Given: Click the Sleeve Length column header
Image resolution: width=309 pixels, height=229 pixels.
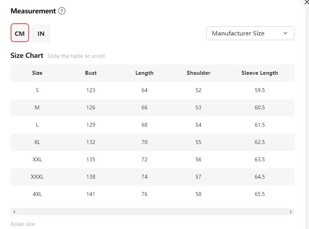Looking at the screenshot, I should point(260,73).
